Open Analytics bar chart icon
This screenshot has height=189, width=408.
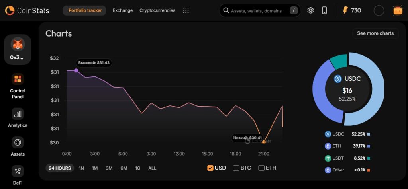click(x=18, y=114)
